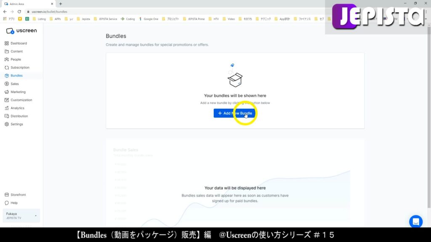Open the Listing bookmark folder
This screenshot has width=431, height=242.
[x=39, y=19]
